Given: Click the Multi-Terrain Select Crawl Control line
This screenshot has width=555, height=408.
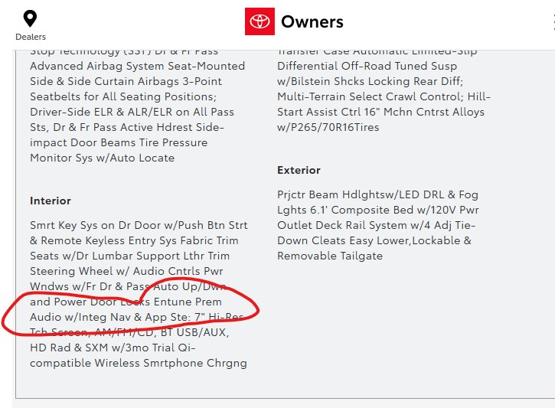Looking at the screenshot, I should point(384,96).
